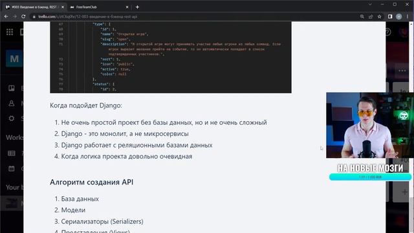Click list item 'Сериализаторы (Serializers)'
Screen dimensions: 414x233
102,221
